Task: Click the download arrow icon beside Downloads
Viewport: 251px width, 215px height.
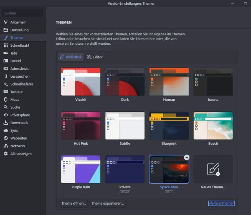Action: click(x=6, y=123)
